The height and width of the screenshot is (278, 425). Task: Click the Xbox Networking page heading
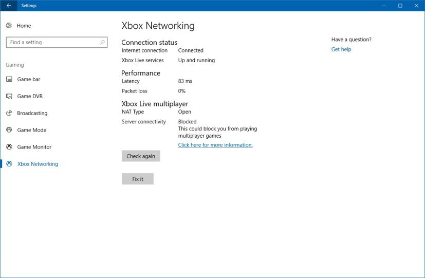click(158, 26)
